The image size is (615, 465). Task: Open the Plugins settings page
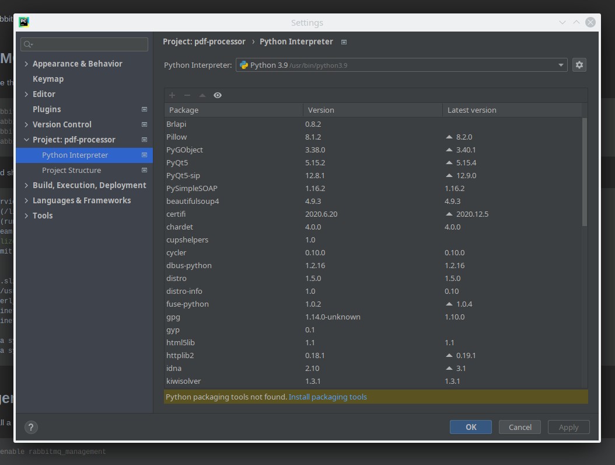(47, 109)
